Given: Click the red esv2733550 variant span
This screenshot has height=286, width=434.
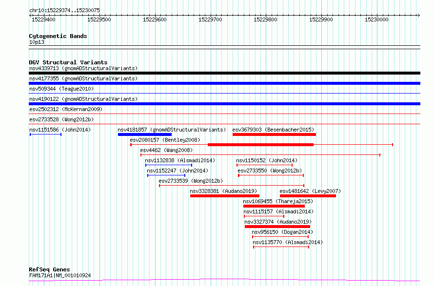Looking at the screenshot, I should click(271, 175).
